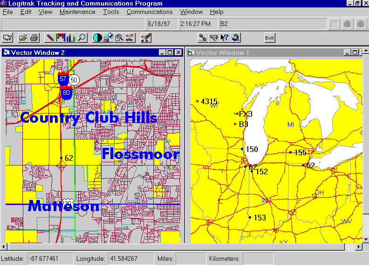Viewport: 369px width, 265px height.
Task: Click the vertical scrollbar down arrow
Action: click(366, 239)
